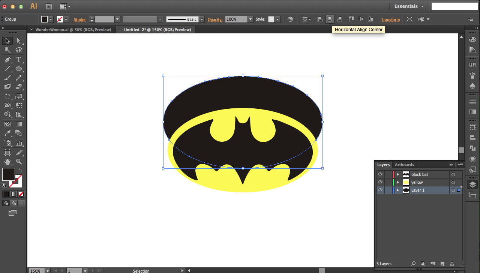
Task: Switch to the WonderWoman.ai document tab
Action: [73, 30]
